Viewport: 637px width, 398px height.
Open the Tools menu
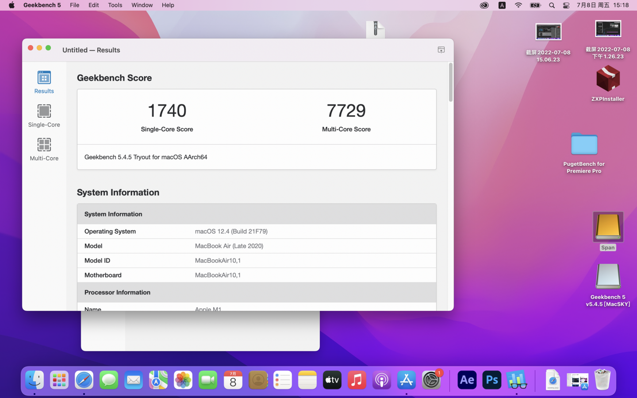coord(115,5)
